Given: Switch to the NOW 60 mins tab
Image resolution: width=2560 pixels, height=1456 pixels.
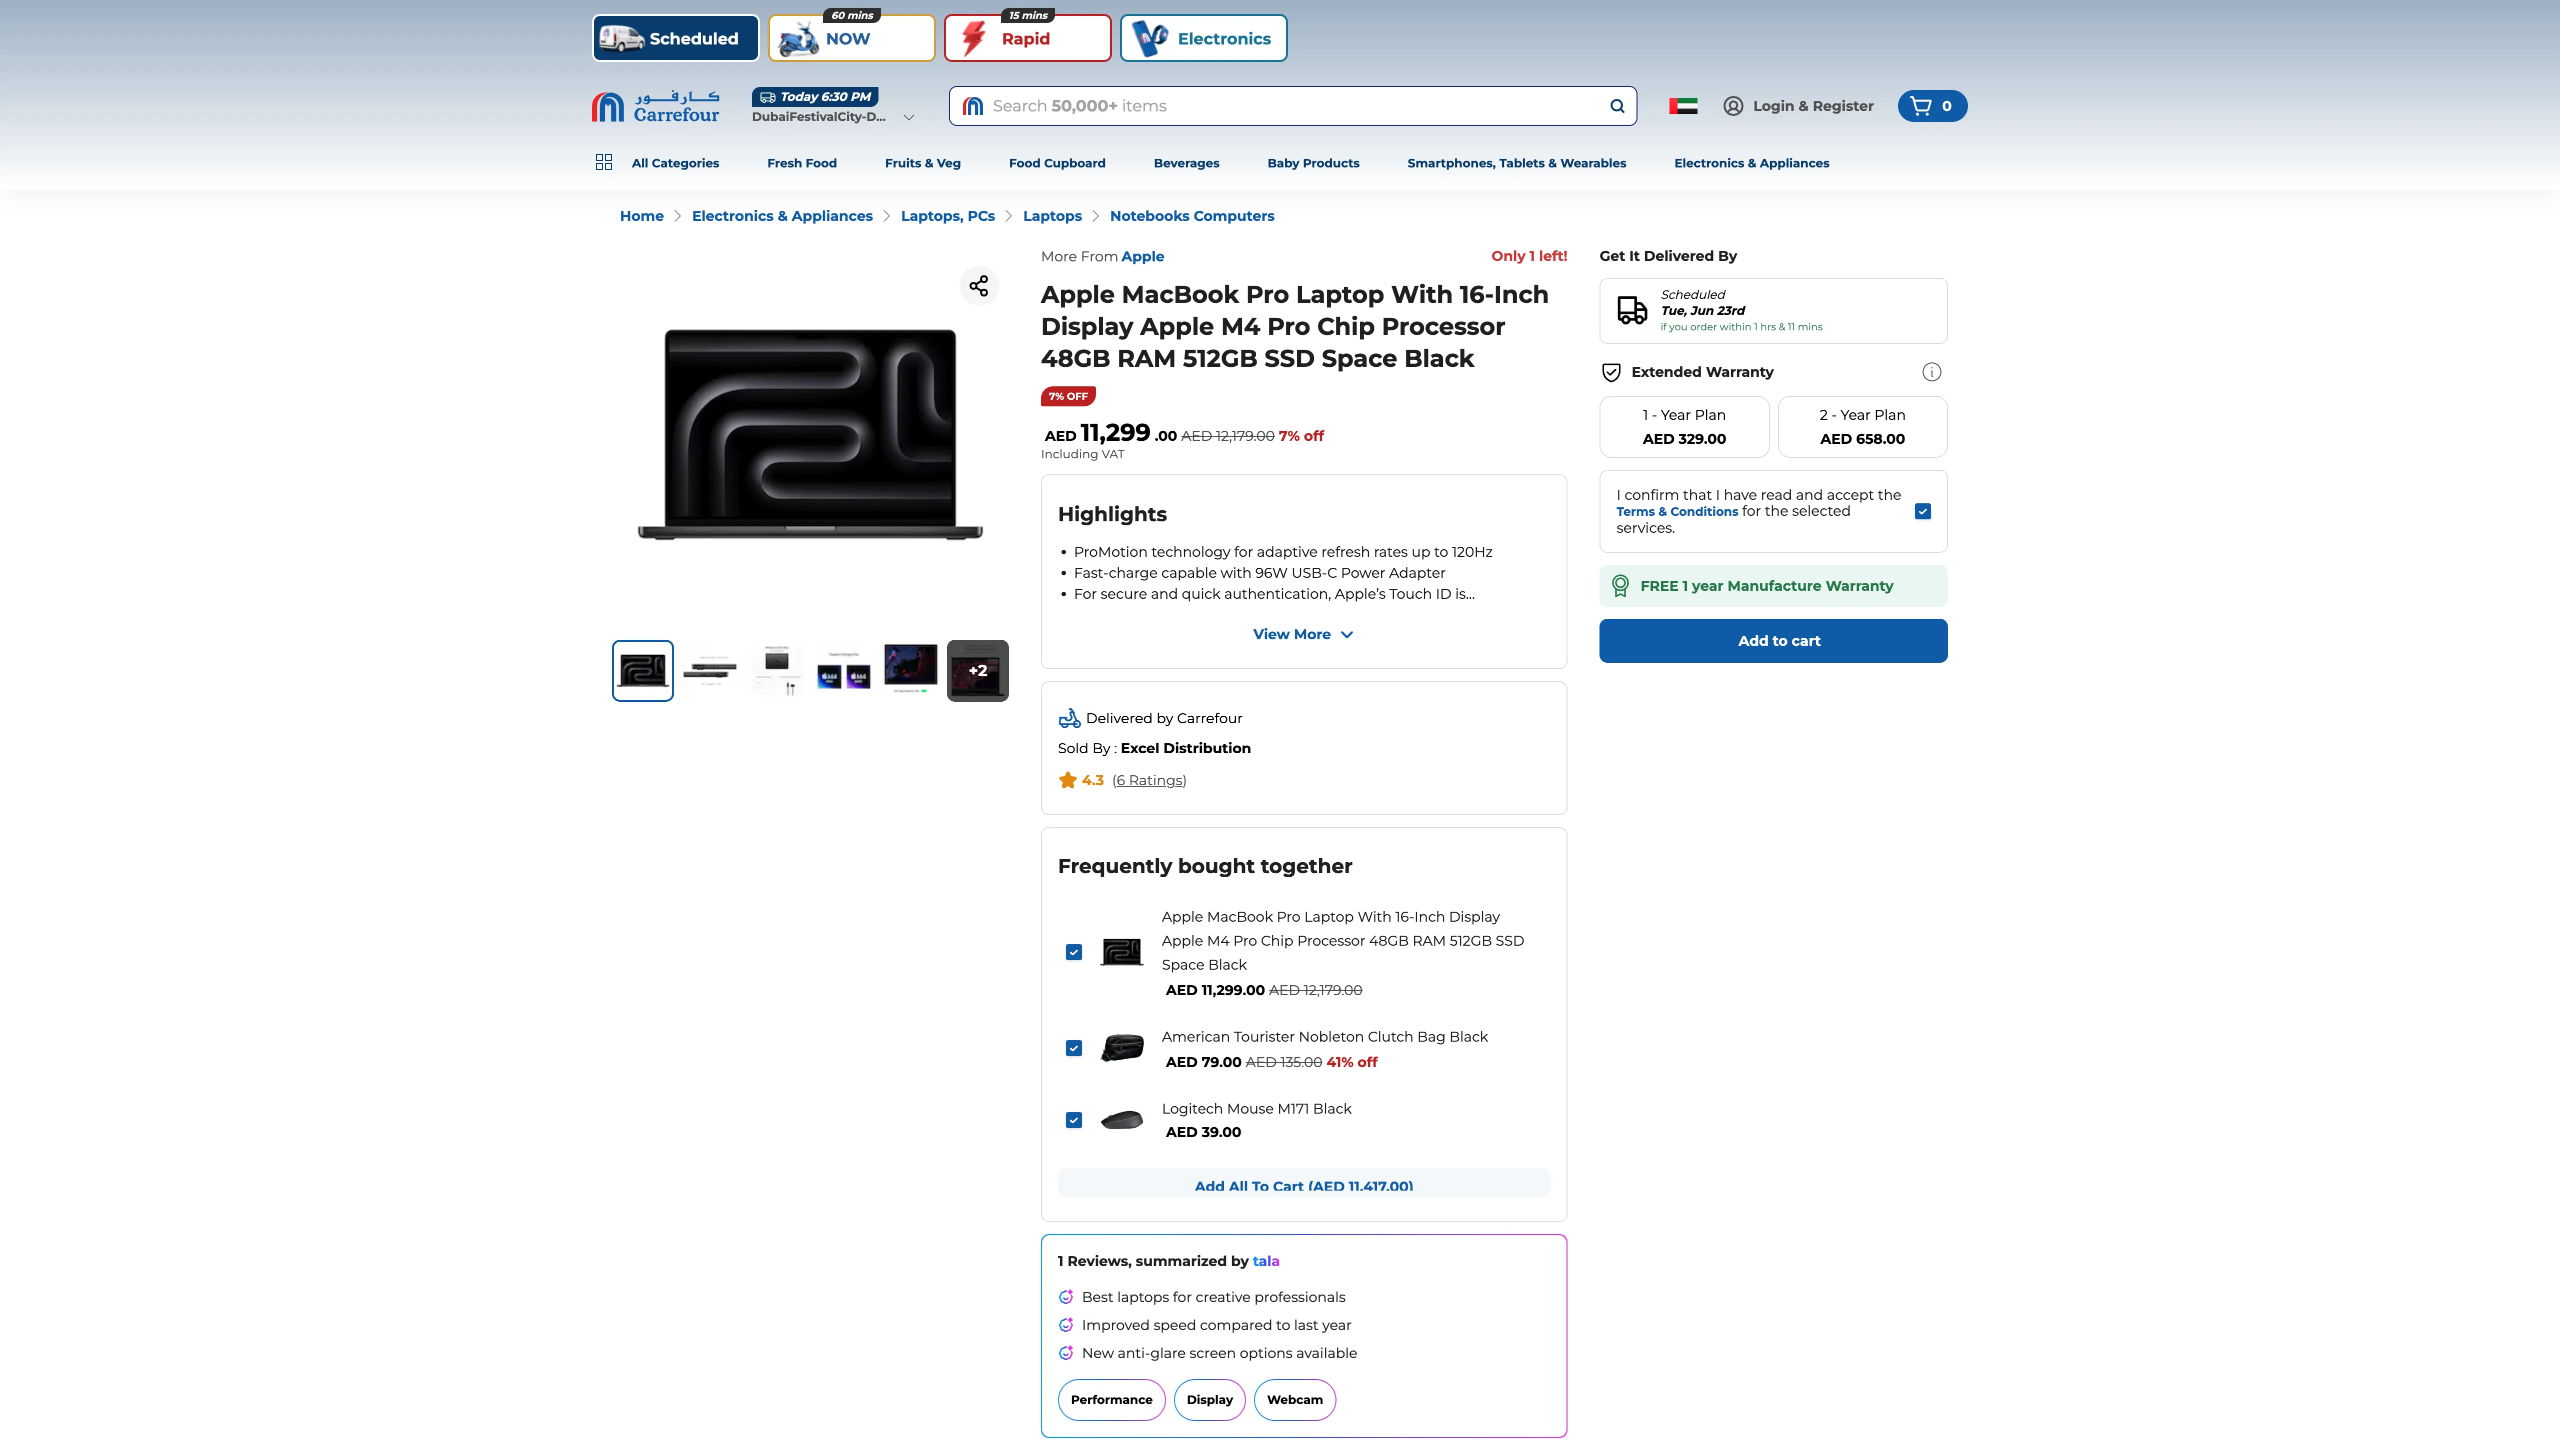Looking at the screenshot, I should pos(851,38).
